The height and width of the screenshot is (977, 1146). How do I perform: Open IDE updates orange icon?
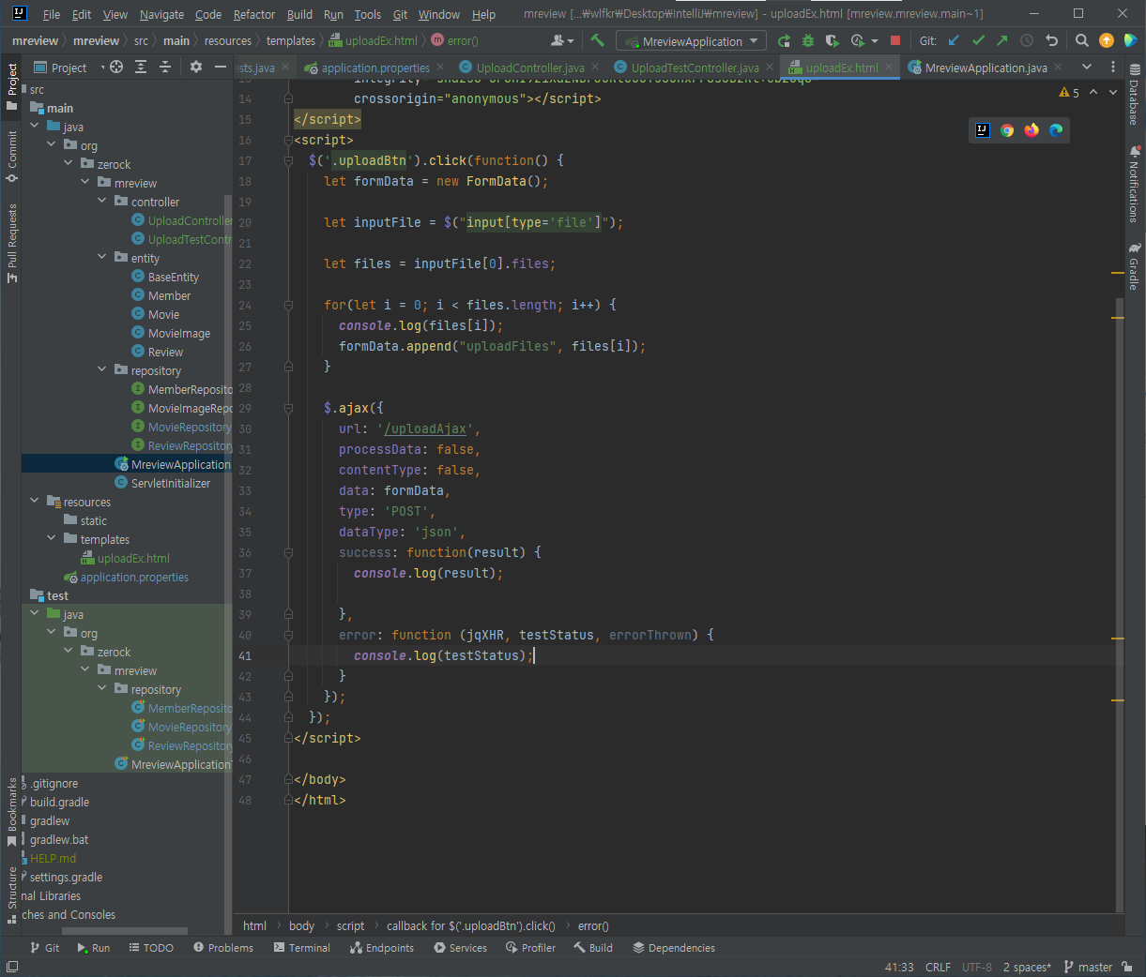(1107, 40)
